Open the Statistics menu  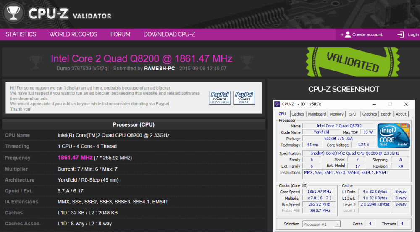coord(21,34)
